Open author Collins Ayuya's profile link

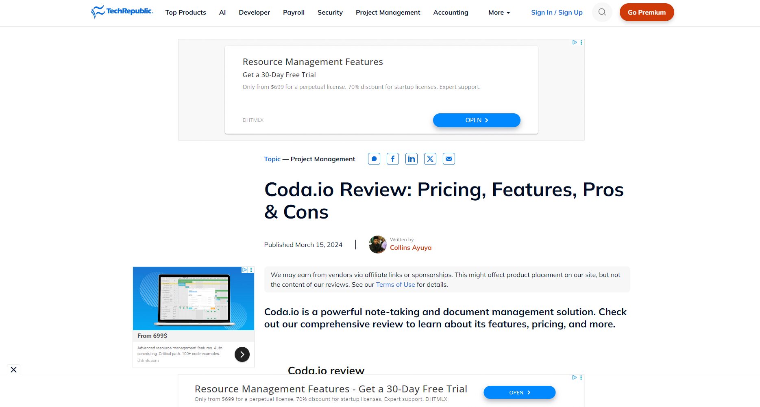(410, 248)
